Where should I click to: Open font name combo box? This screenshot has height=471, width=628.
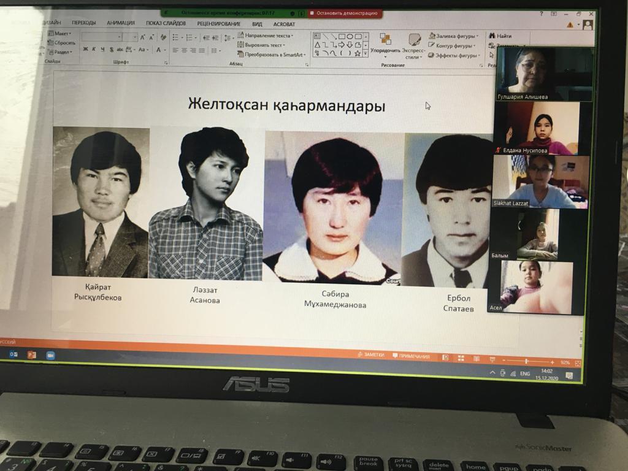tap(102, 37)
